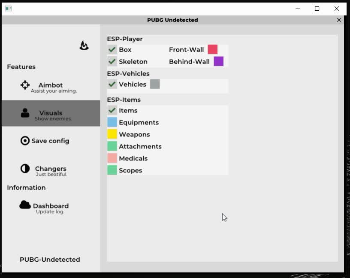This screenshot has height=278, width=350.
Task: Switch to the Aimbot tab label
Action: pyautogui.click(x=51, y=85)
